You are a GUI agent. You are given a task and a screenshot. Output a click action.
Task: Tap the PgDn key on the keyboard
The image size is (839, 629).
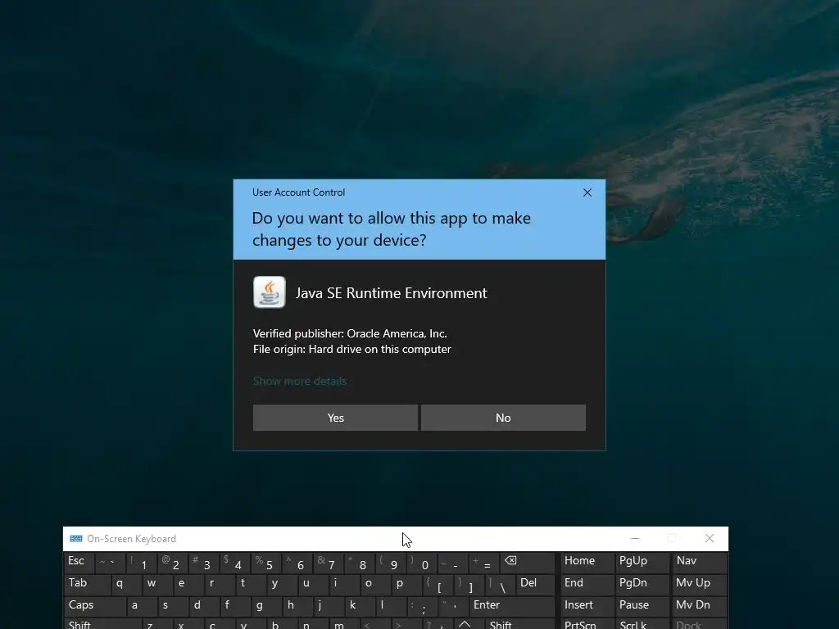tap(642, 584)
